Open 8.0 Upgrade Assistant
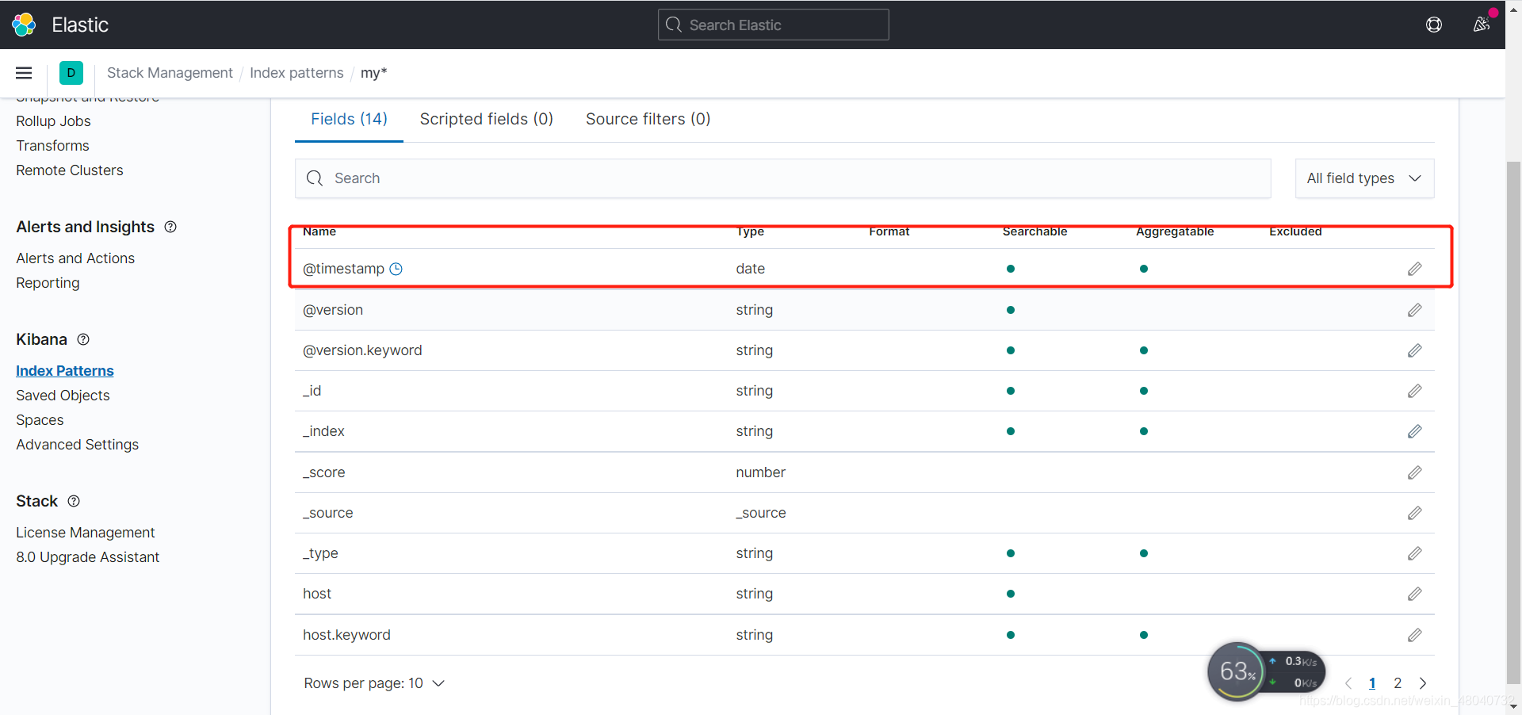Viewport: 1522px width, 715px height. click(x=87, y=557)
